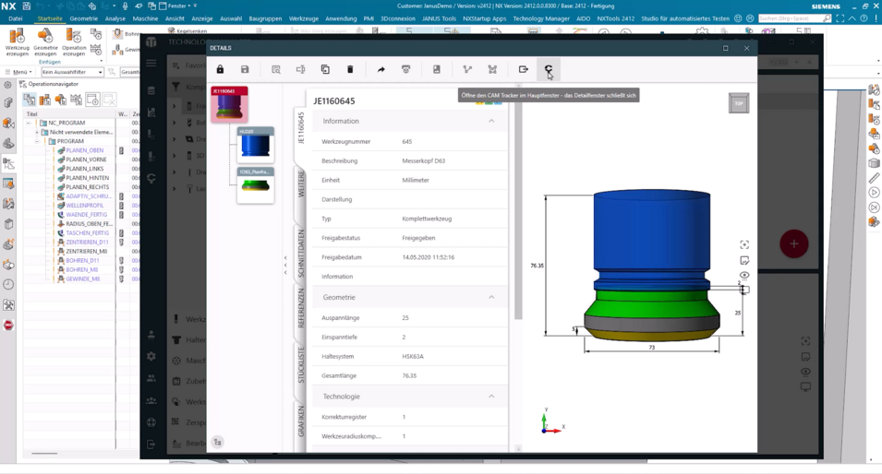Viewport: 882px width, 474px height.
Task: Click the trash delete icon in Details toolbar
Action: [350, 69]
